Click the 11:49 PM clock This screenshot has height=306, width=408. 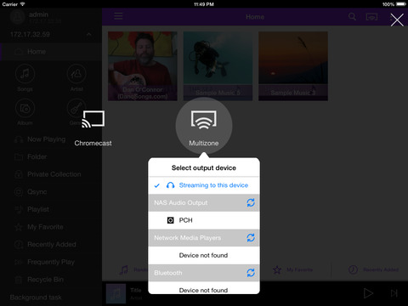[204, 4]
